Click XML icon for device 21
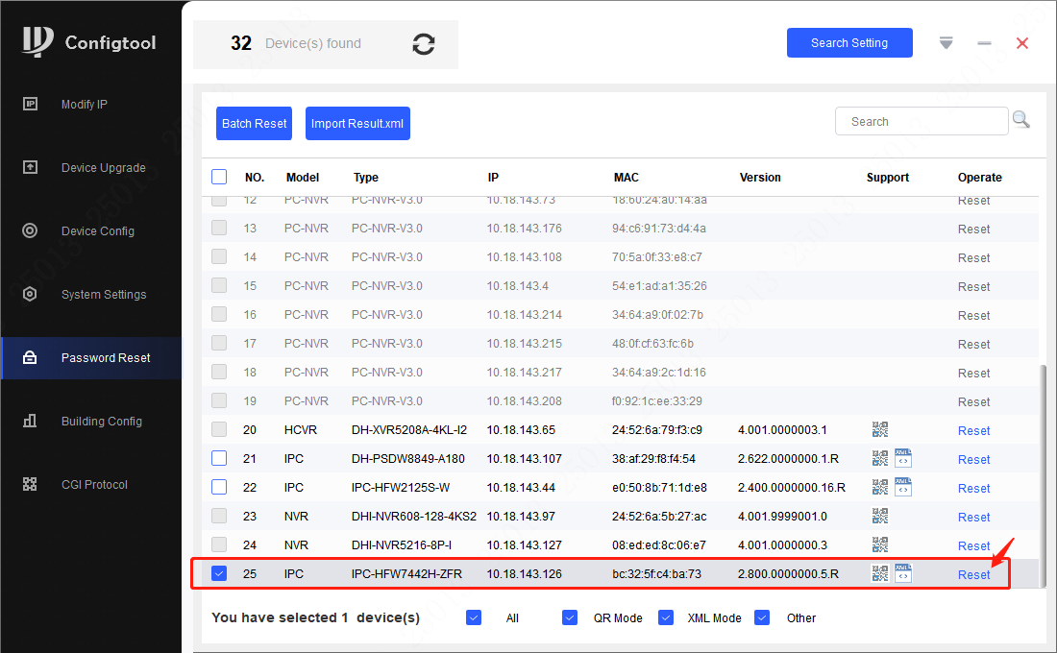Image resolution: width=1057 pixels, height=653 pixels. click(902, 458)
